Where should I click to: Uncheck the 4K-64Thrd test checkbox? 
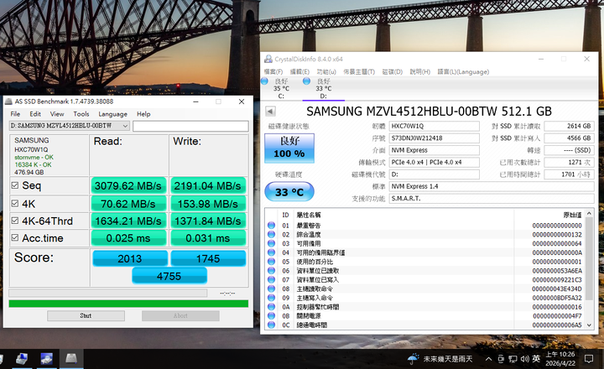pos(15,221)
